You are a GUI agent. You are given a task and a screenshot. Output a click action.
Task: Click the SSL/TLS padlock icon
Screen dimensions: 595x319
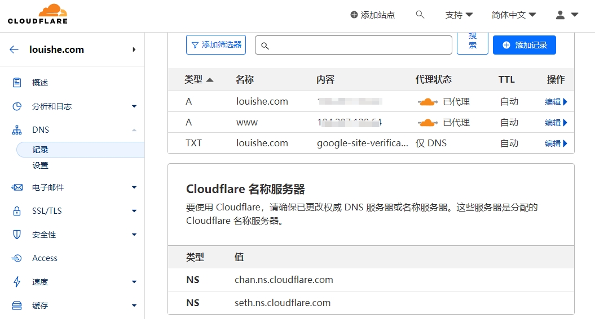(17, 211)
